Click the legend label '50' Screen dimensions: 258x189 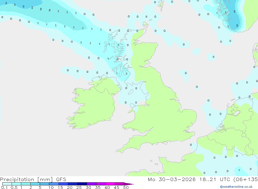pos(126,187)
